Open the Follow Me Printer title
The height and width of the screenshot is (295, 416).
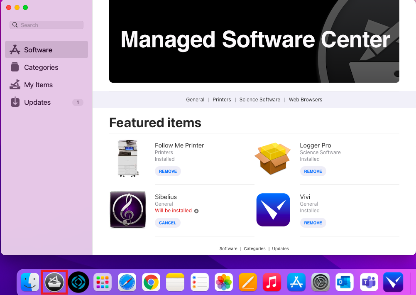point(179,145)
